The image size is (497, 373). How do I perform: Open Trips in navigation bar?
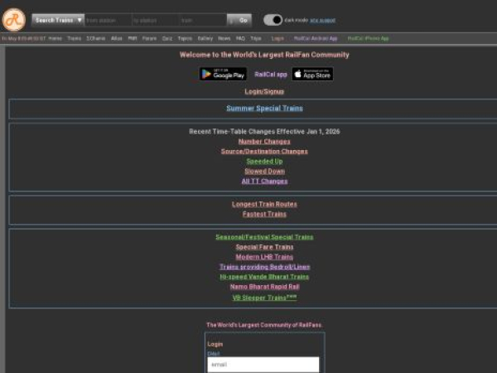click(256, 38)
